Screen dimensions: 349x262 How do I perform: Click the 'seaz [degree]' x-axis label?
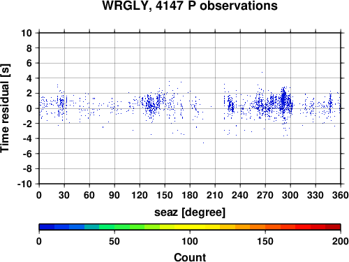point(190,212)
